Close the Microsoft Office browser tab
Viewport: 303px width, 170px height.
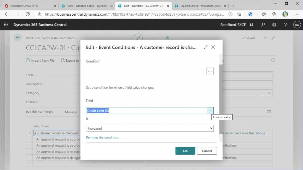tap(55, 6)
